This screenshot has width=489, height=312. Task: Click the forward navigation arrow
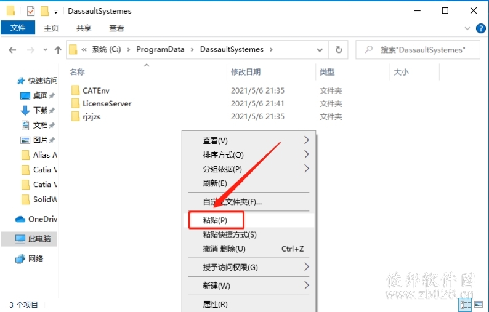point(31,50)
